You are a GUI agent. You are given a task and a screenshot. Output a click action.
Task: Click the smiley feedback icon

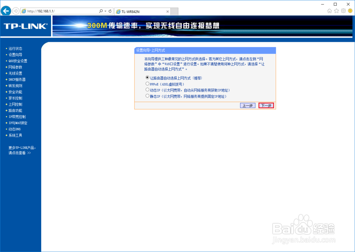[350, 11]
